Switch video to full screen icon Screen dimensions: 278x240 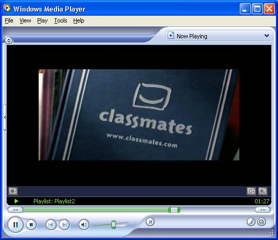(263, 191)
